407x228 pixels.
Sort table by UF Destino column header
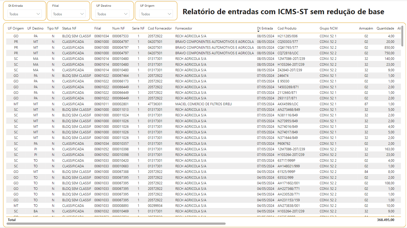pyautogui.click(x=35, y=28)
